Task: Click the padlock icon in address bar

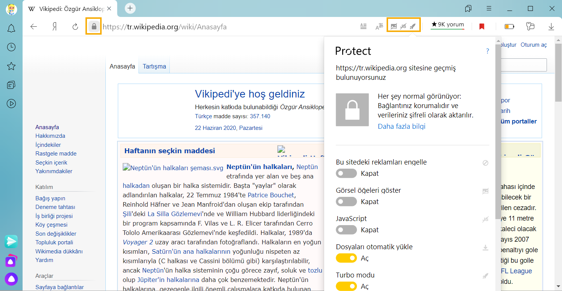Action: click(94, 26)
